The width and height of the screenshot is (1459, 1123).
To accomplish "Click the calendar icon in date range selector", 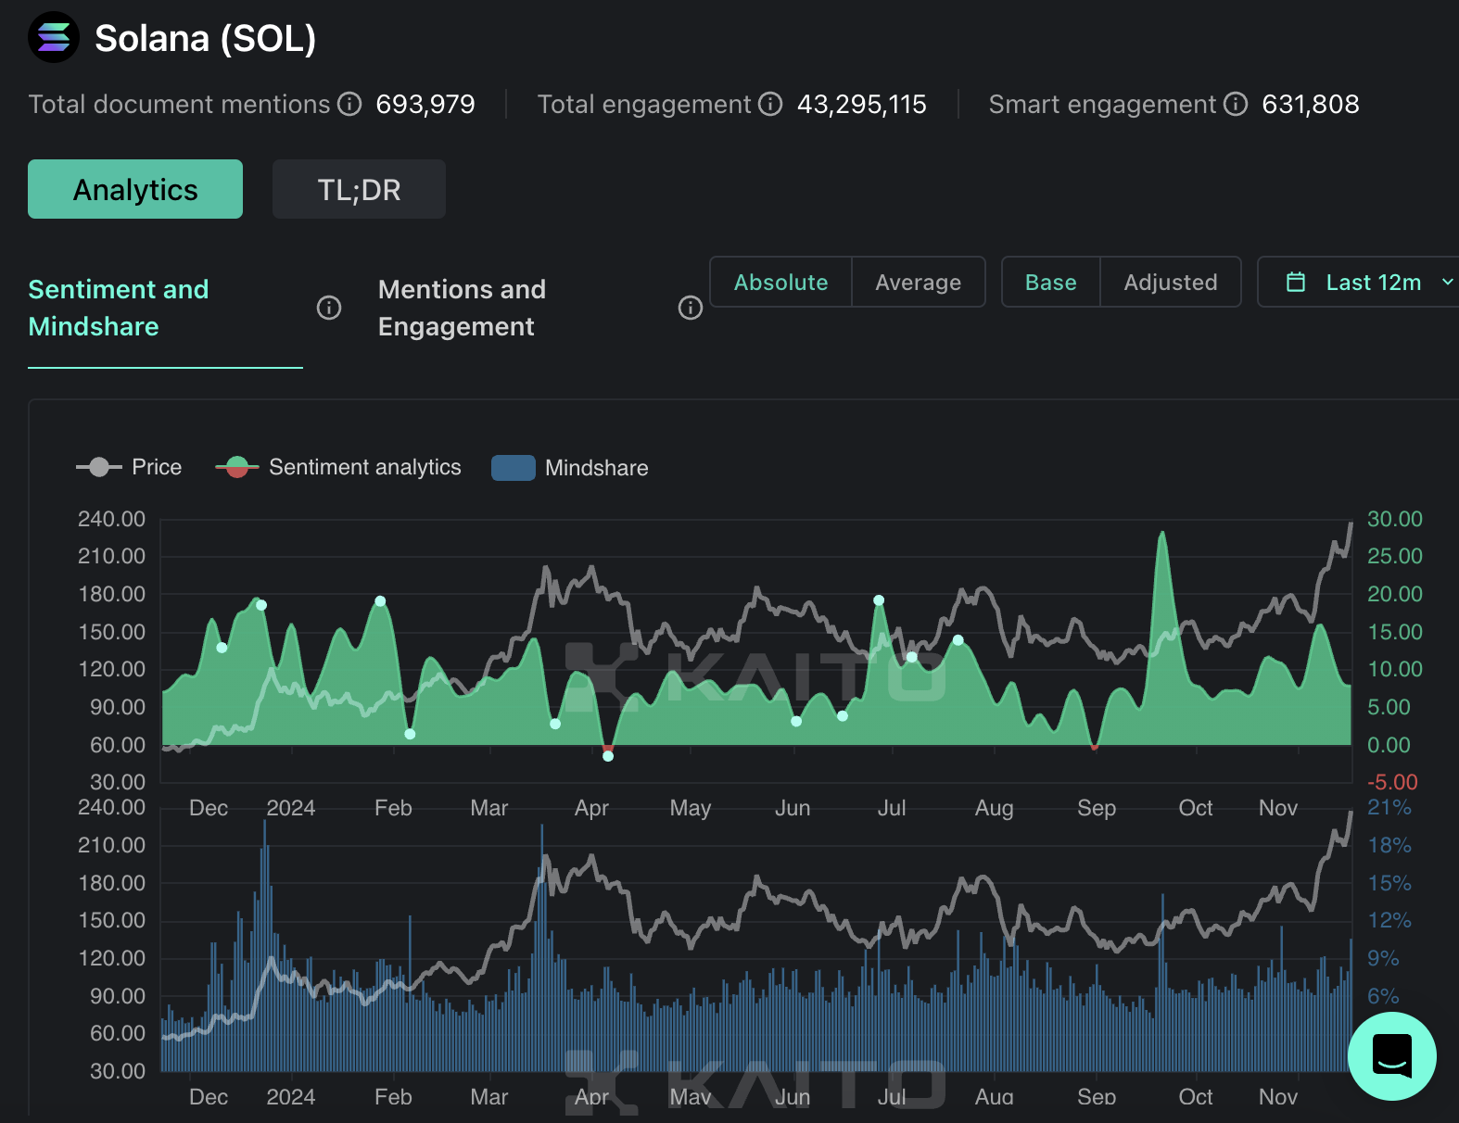I will click(x=1296, y=283).
